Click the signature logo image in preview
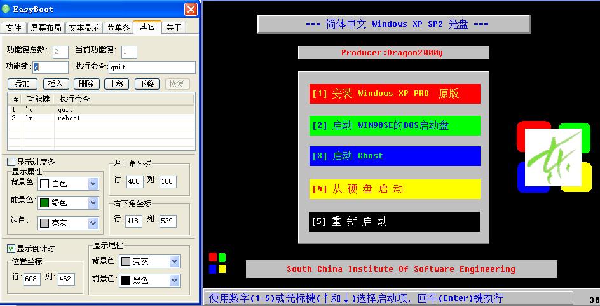The image size is (600, 306). [x=554, y=157]
